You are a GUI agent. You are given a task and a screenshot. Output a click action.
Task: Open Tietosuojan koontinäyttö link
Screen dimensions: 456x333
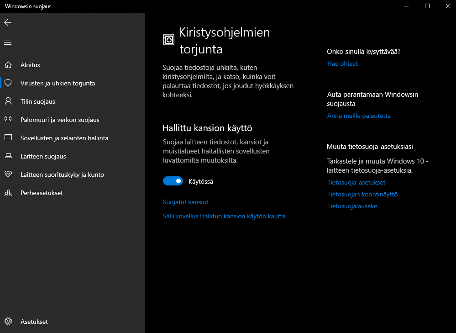362,195
